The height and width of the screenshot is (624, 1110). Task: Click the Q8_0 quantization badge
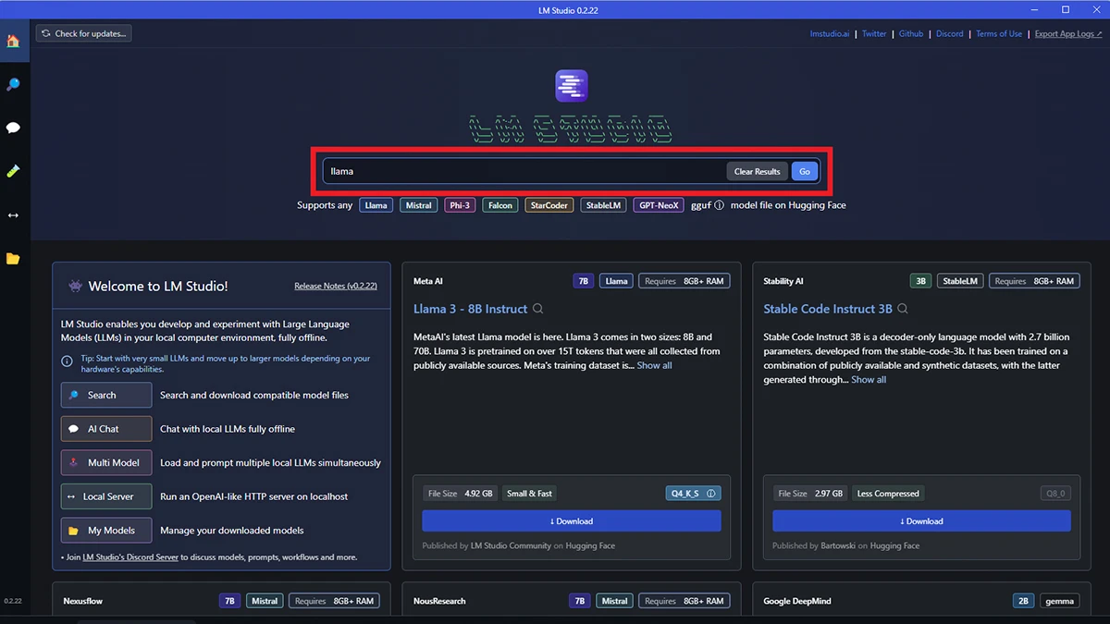(1055, 494)
